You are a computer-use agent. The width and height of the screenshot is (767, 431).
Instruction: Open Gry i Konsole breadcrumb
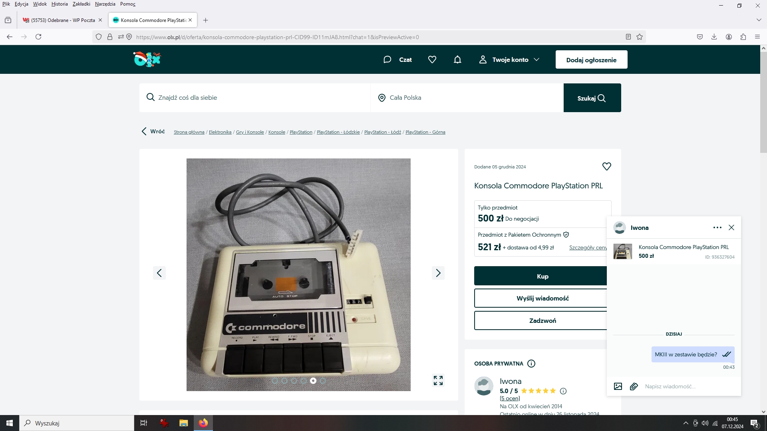tap(250, 132)
